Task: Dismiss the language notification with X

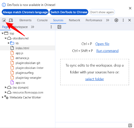Action: click(130, 8)
